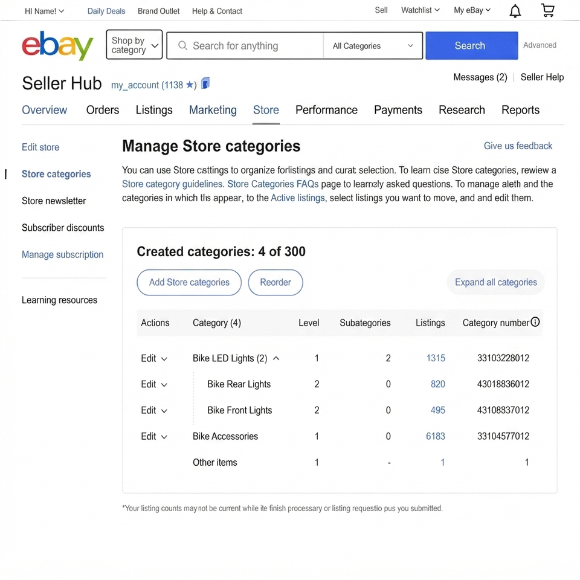Viewport: 580px width, 580px height.
Task: Click category number 33103228012
Action: (x=503, y=358)
